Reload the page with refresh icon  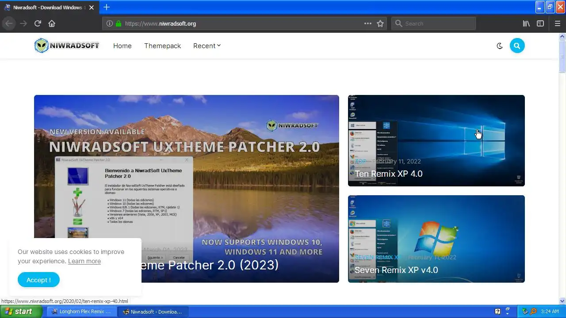tap(38, 23)
